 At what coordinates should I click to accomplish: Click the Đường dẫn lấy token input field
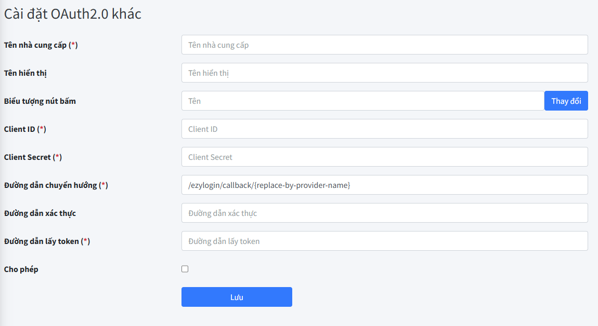(384, 241)
